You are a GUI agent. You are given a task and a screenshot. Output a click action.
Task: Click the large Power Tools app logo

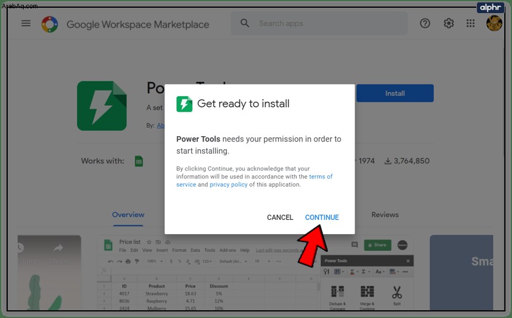pyautogui.click(x=102, y=106)
